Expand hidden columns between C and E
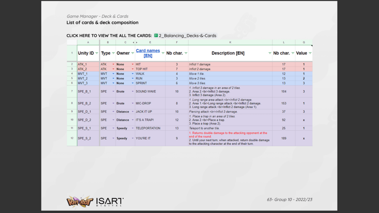The width and height of the screenshot is (379, 213). [133, 43]
